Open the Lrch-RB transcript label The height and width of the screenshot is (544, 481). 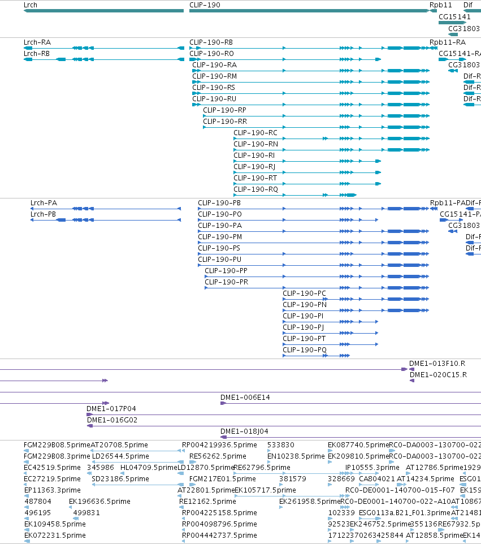point(36,53)
